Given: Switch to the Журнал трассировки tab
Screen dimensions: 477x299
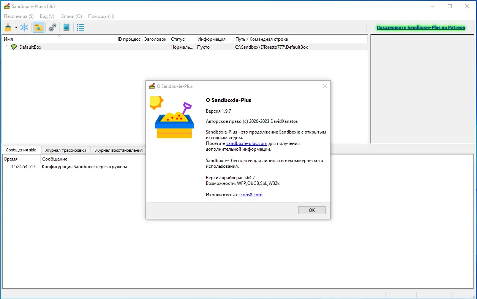Looking at the screenshot, I should (66, 150).
